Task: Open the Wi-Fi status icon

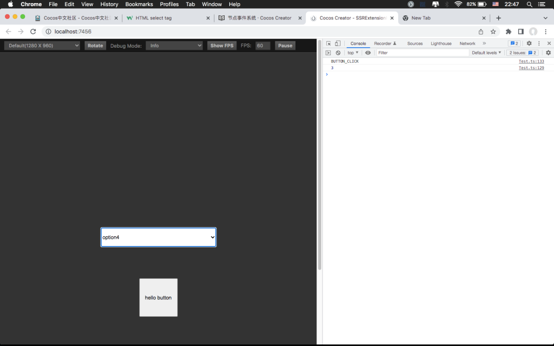Action: (458, 4)
